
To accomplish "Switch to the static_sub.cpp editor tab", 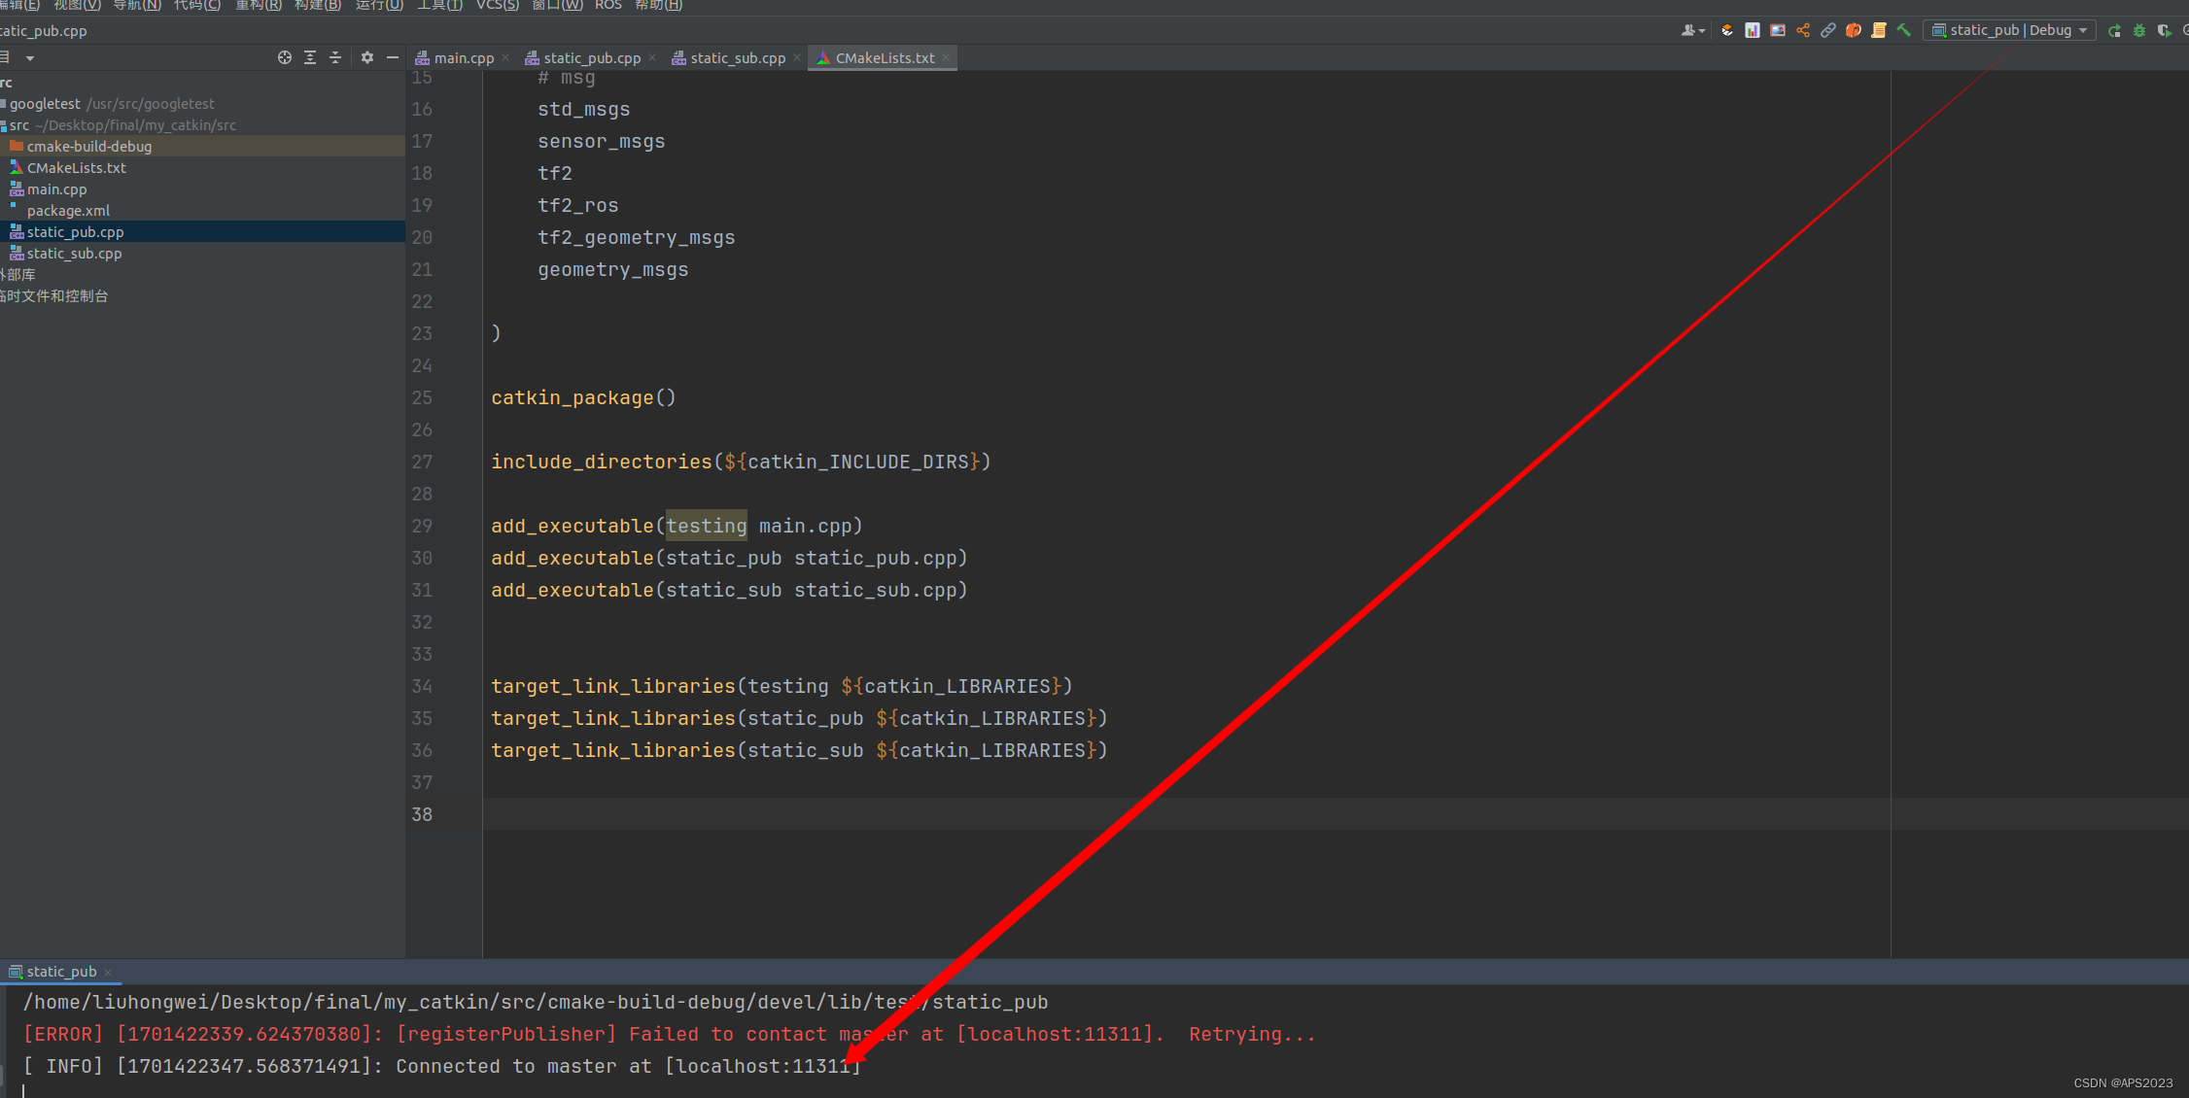I will point(737,58).
